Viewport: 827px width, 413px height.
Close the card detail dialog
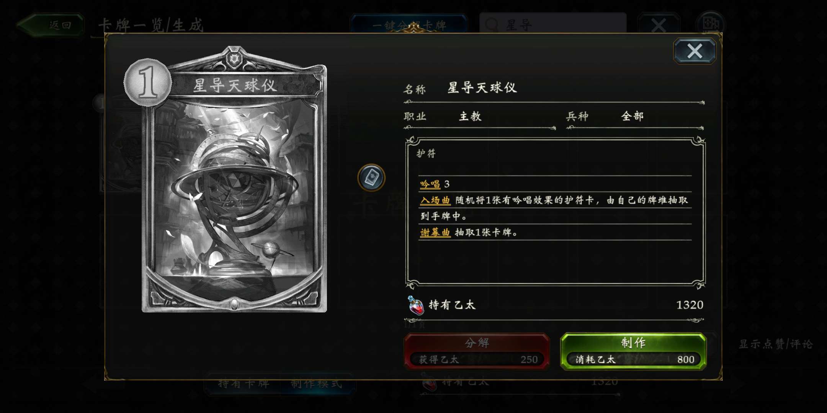(695, 51)
